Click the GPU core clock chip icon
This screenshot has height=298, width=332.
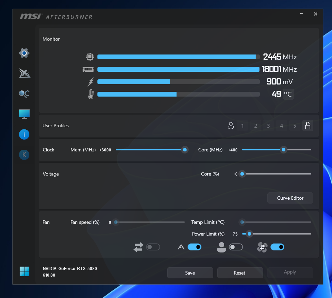point(90,57)
